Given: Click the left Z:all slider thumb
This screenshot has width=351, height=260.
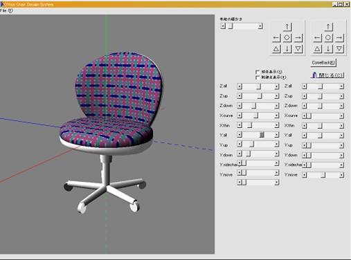Looking at the screenshot, I should tap(259, 86).
